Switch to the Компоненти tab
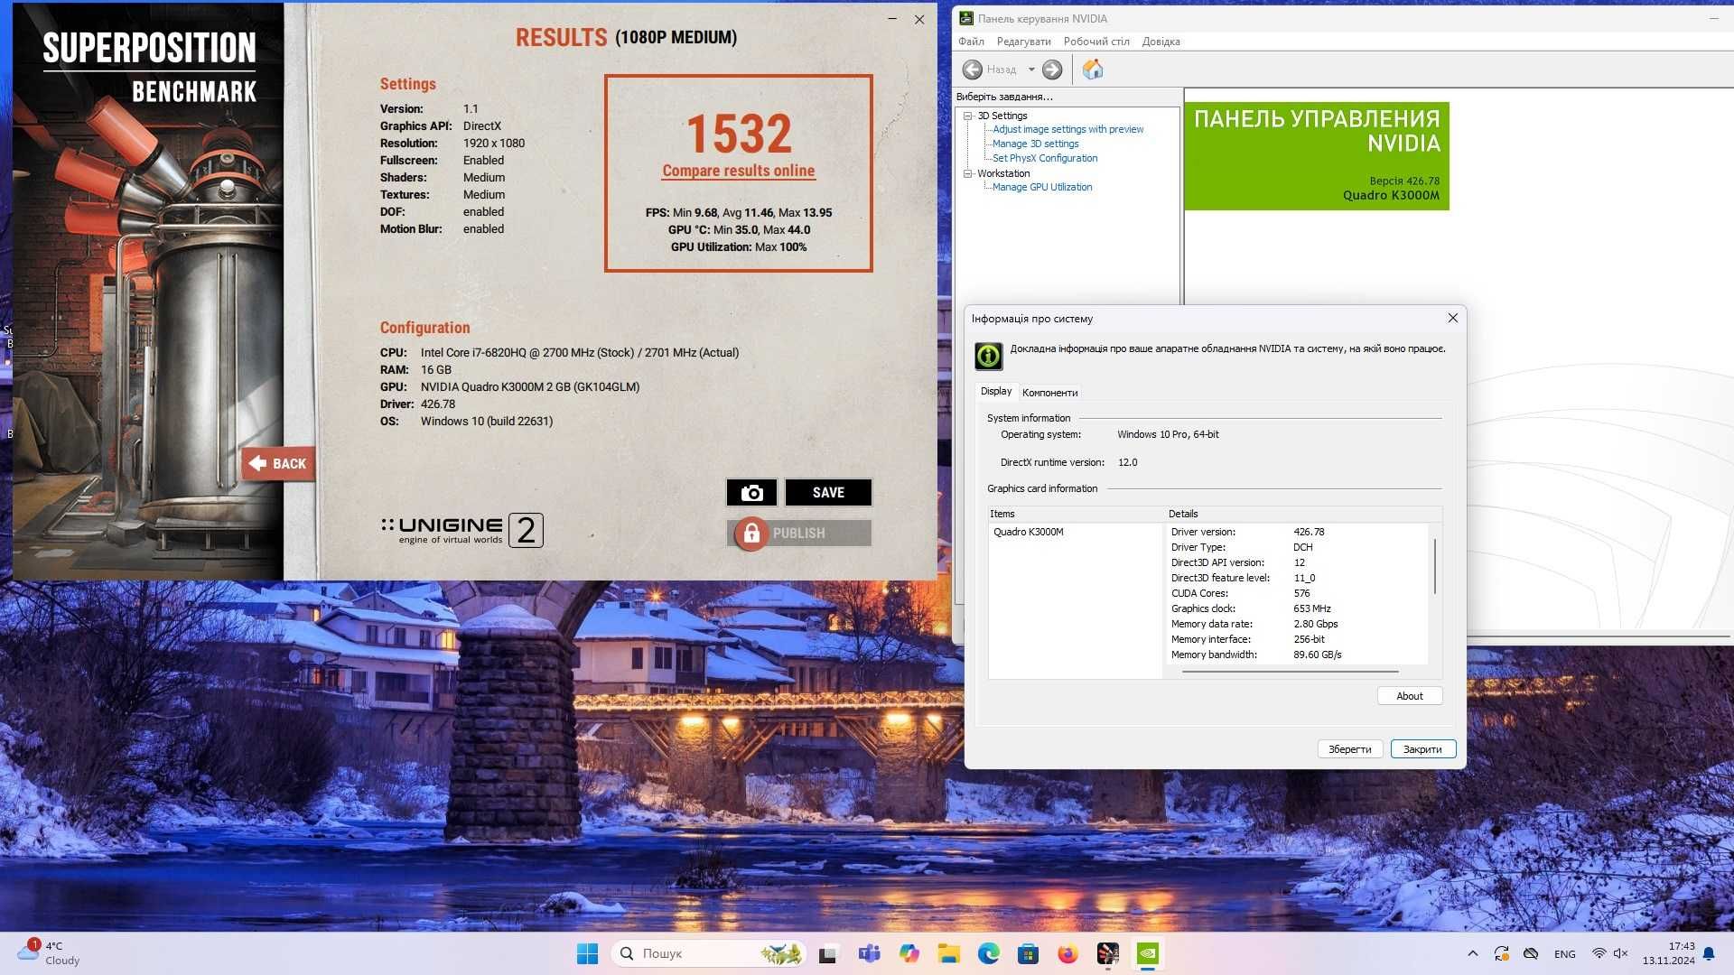 point(1049,393)
